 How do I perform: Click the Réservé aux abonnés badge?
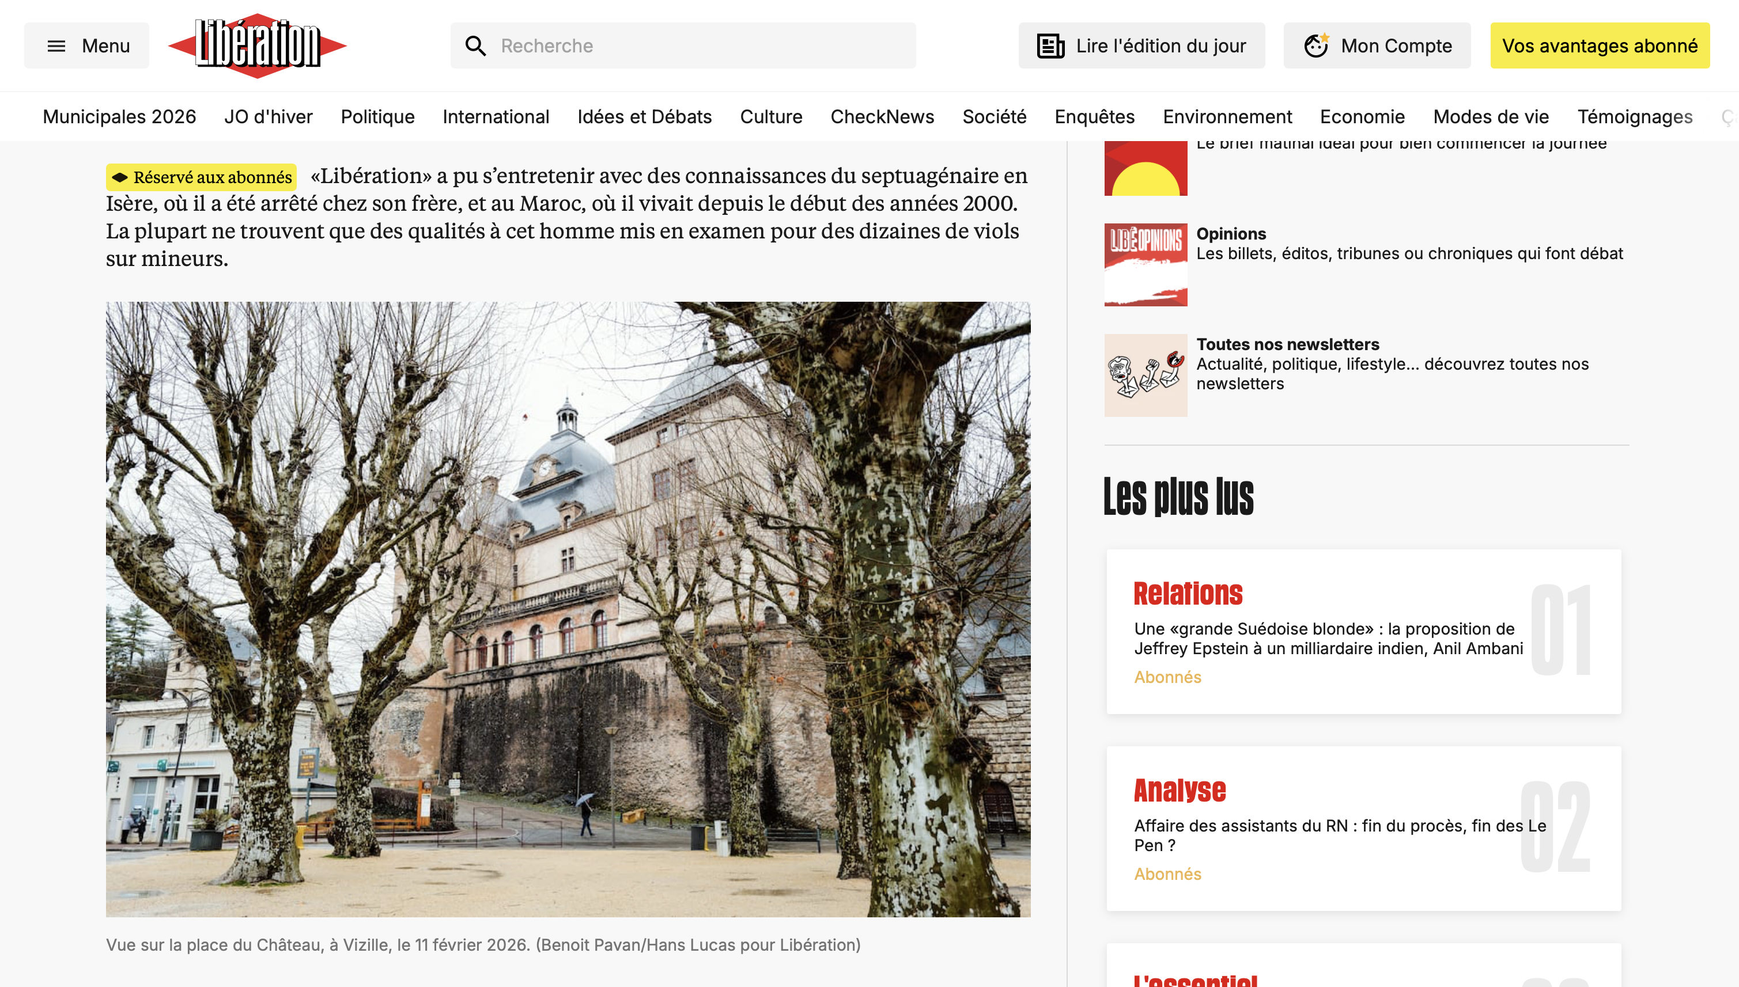tap(202, 177)
